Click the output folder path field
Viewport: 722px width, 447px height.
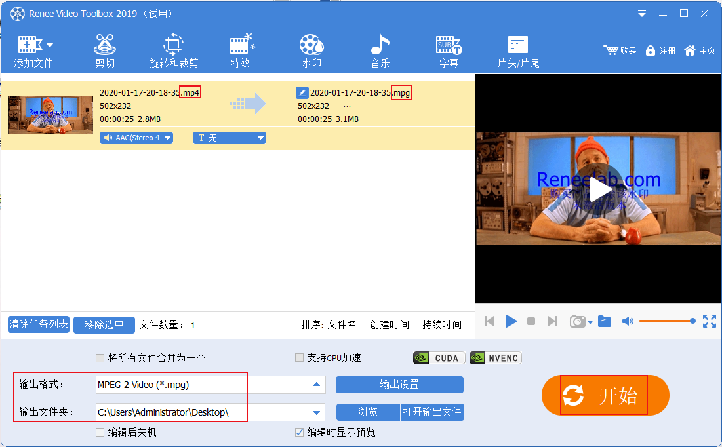[201, 412]
